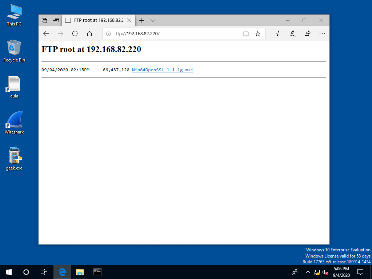The image size is (372, 279).
Task: Close the FTP root tab
Action: point(129,20)
